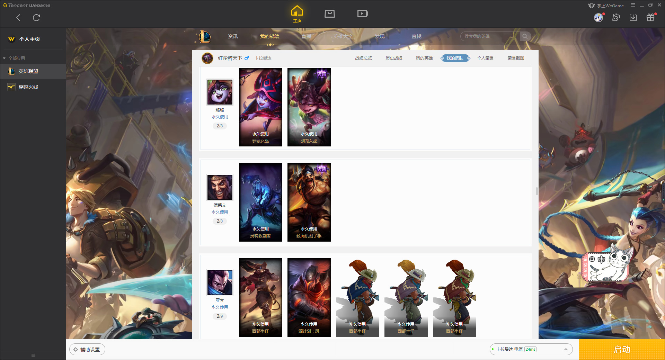
Task: Open the gift box icon
Action: point(650,17)
